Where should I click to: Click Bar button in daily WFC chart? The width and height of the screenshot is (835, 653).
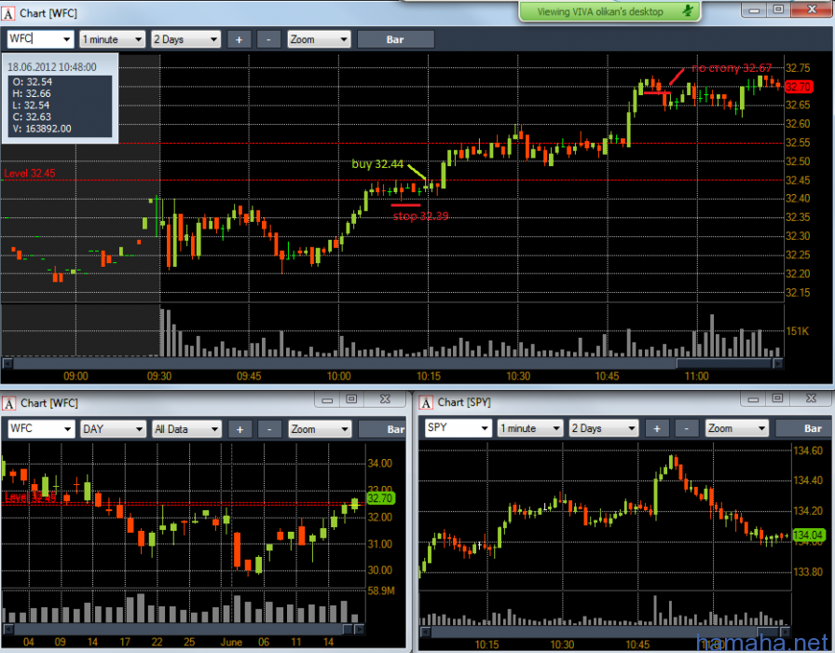(382, 429)
